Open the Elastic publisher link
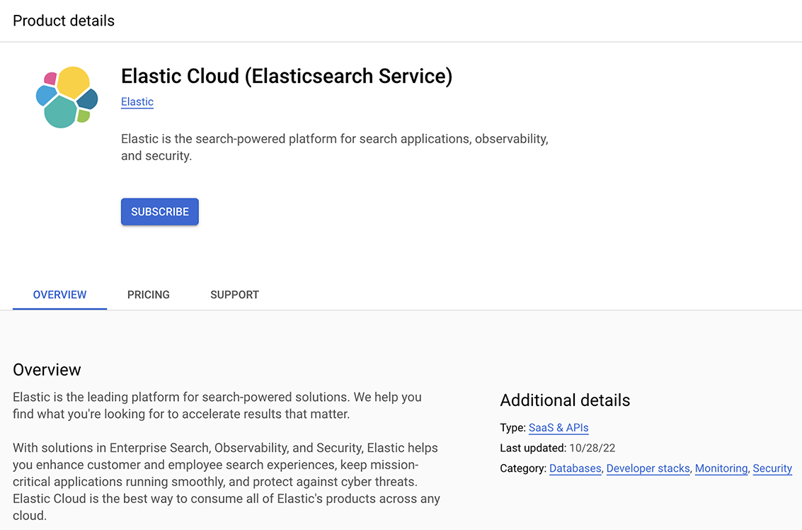 point(137,102)
